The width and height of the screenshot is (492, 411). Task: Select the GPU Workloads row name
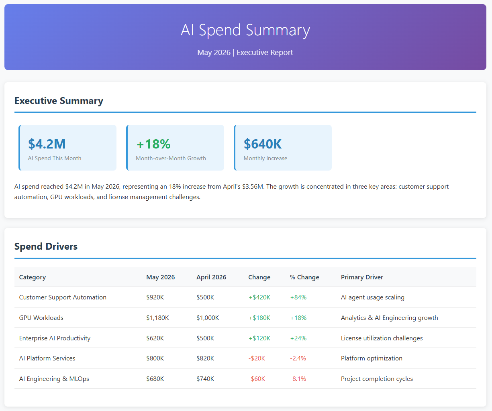pyautogui.click(x=41, y=318)
